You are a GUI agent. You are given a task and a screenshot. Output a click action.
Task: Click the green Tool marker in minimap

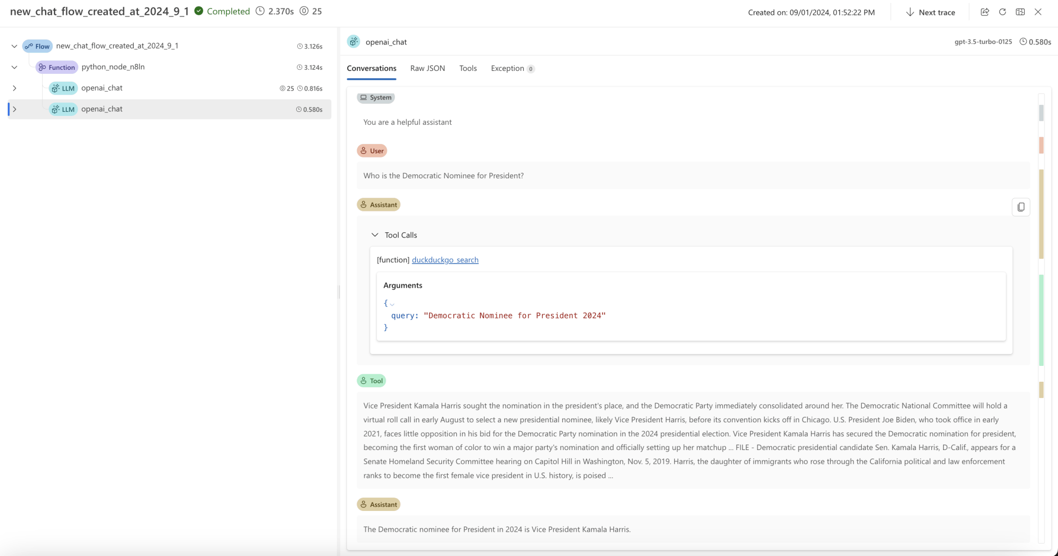coord(1041,320)
